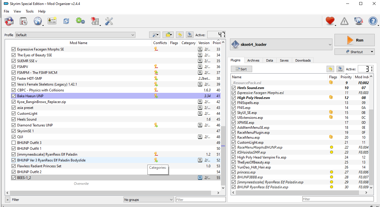Toggle FNIS.esp plugin checkbox
This screenshot has width=380, height=207.
234,107
